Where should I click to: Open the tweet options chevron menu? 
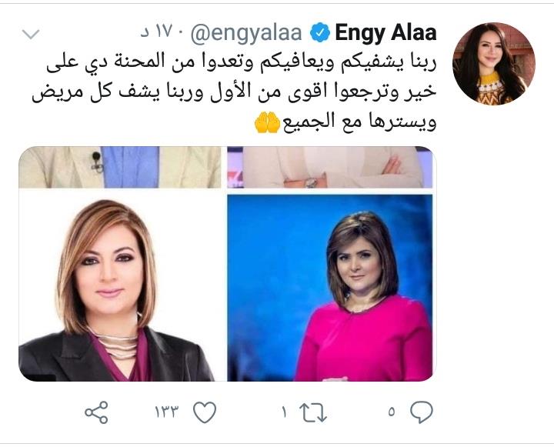coord(31,34)
